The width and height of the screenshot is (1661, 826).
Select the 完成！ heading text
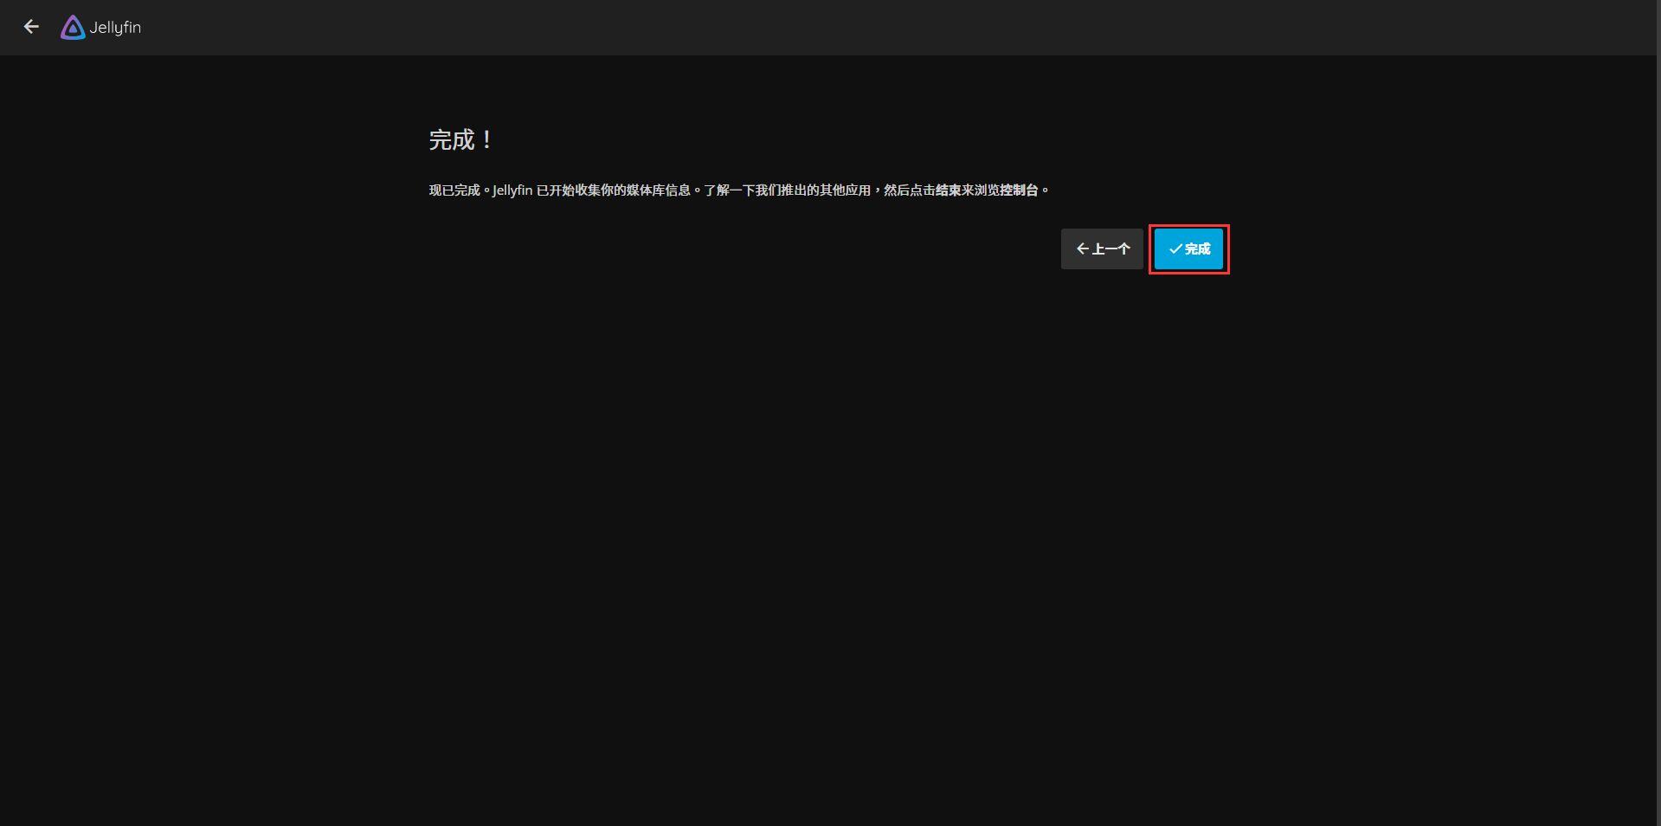460,139
